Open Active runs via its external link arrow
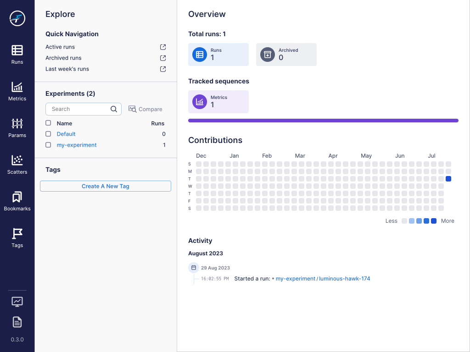470x352 pixels. tap(162, 47)
